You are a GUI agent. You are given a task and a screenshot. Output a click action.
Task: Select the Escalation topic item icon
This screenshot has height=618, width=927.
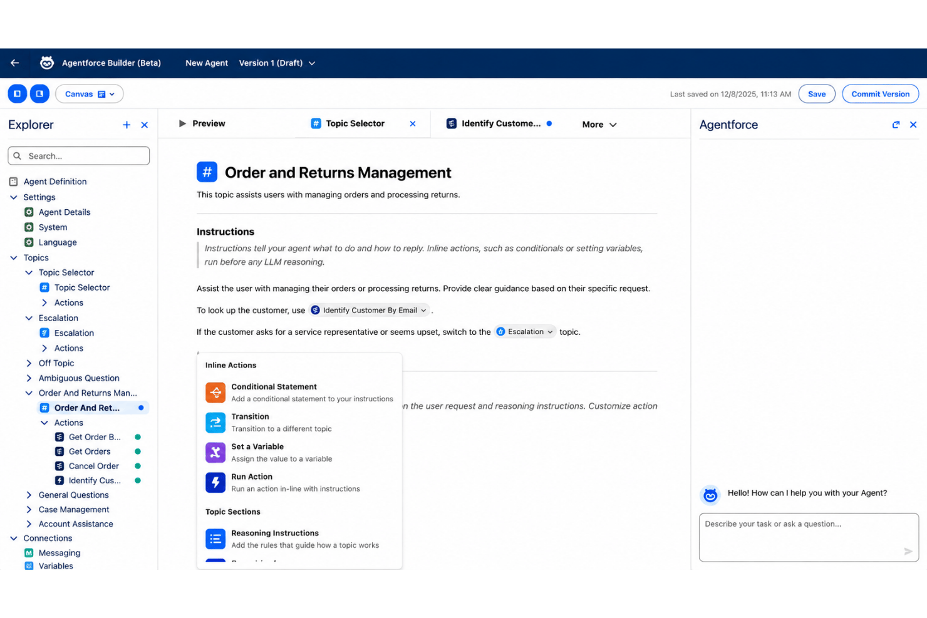click(44, 333)
